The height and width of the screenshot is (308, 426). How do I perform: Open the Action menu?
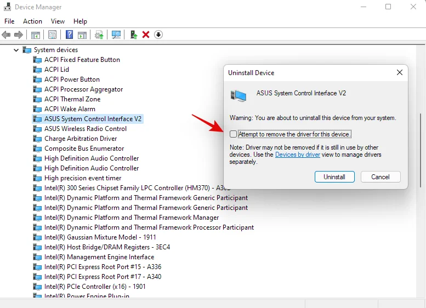click(32, 21)
